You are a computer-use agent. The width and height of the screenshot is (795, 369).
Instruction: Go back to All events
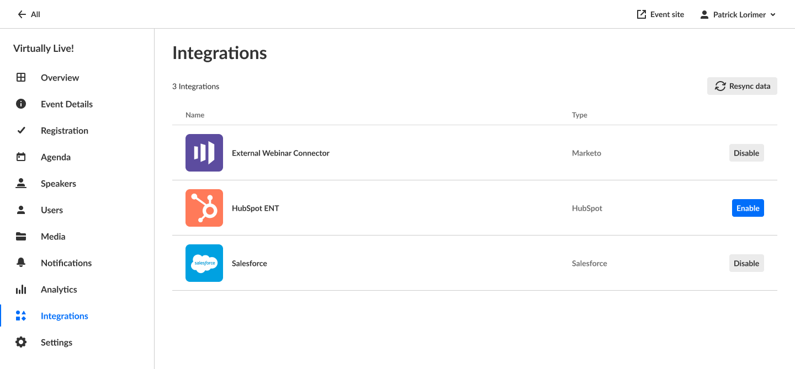[x=29, y=15]
